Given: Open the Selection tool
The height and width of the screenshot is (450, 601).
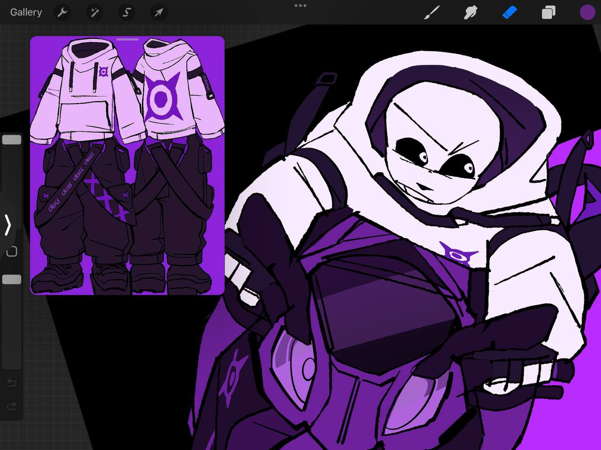Looking at the screenshot, I should (126, 12).
